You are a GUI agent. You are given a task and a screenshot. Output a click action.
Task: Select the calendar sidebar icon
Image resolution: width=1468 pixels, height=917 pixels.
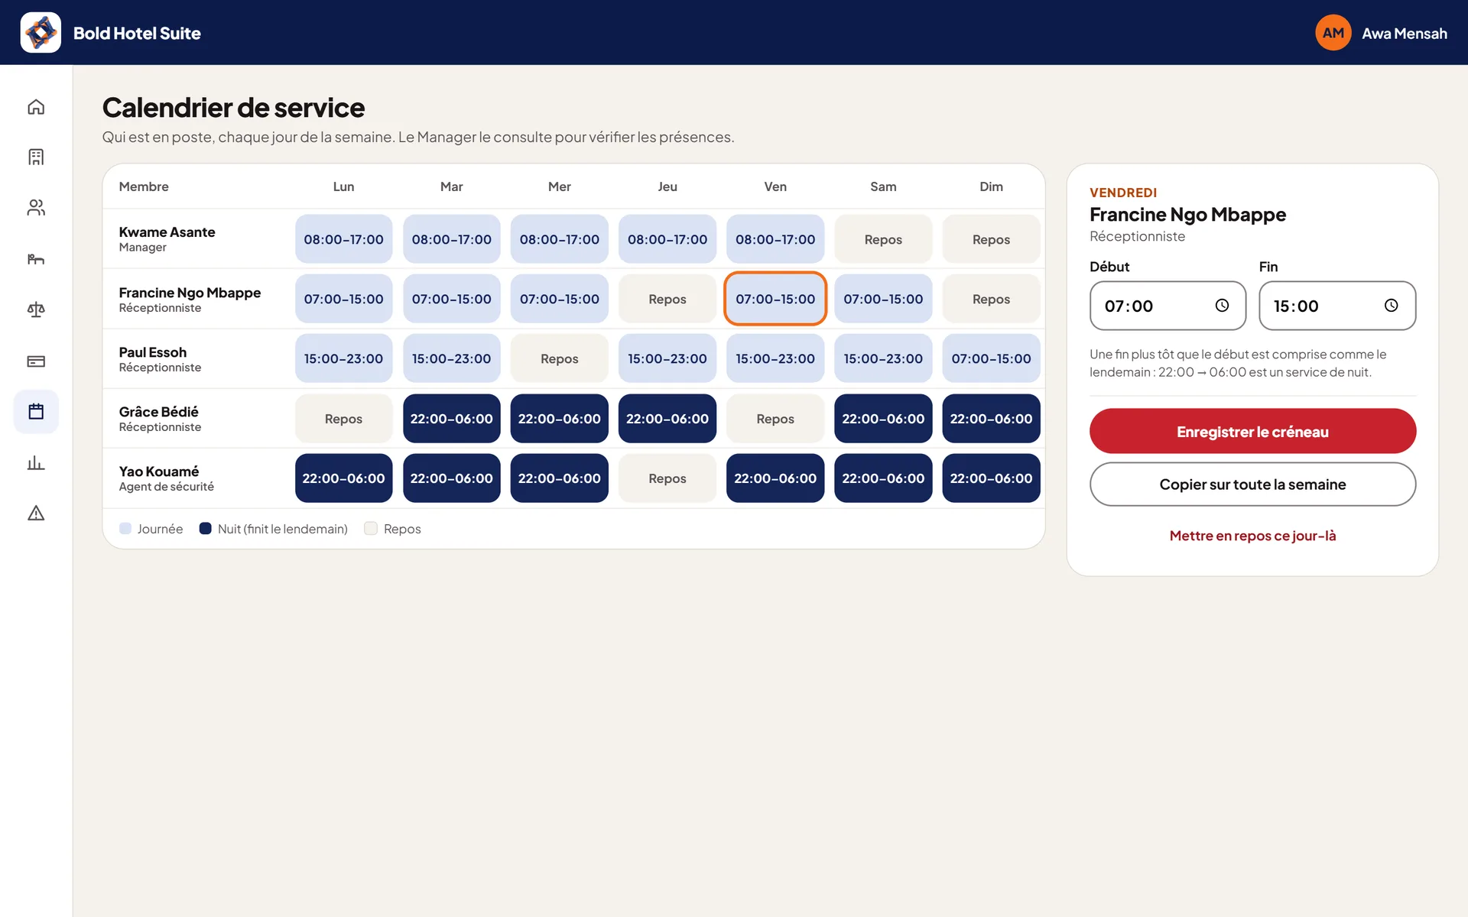[36, 412]
